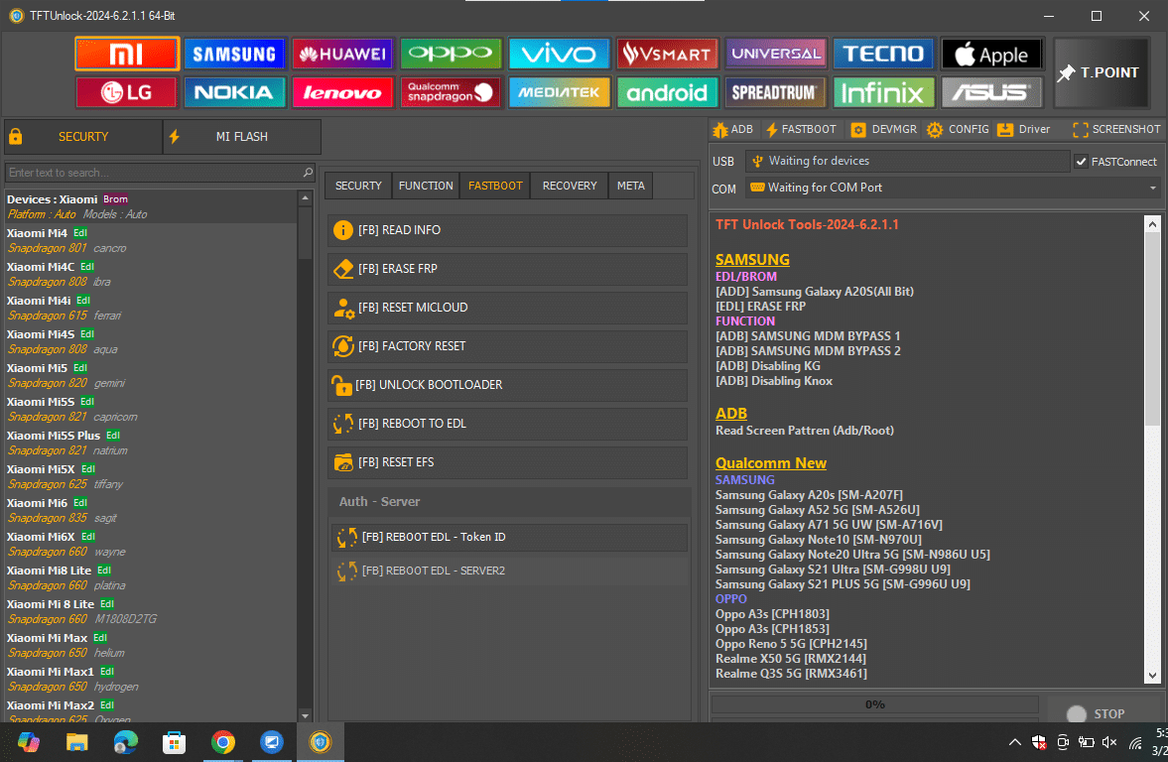Screen dimensions: 1168x762
Task: Pick the Qualcomm Snapdragon platform logo
Action: 451,92
